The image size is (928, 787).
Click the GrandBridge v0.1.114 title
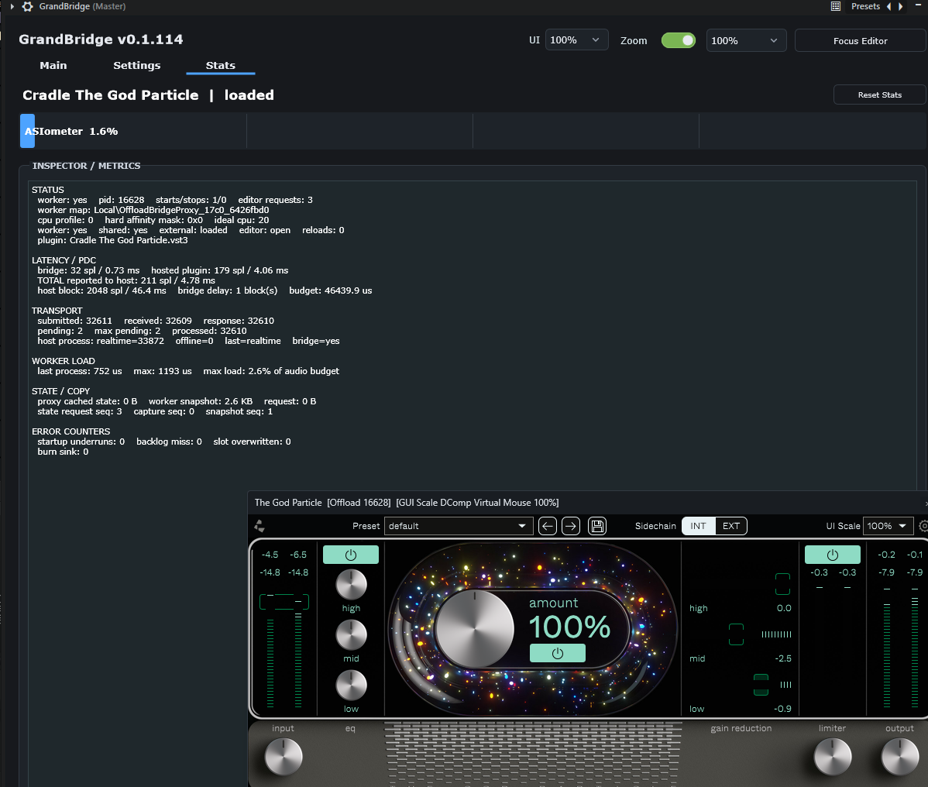[101, 40]
